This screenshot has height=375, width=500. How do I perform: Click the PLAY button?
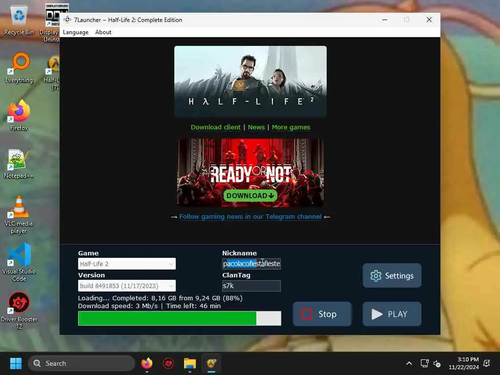tap(392, 314)
